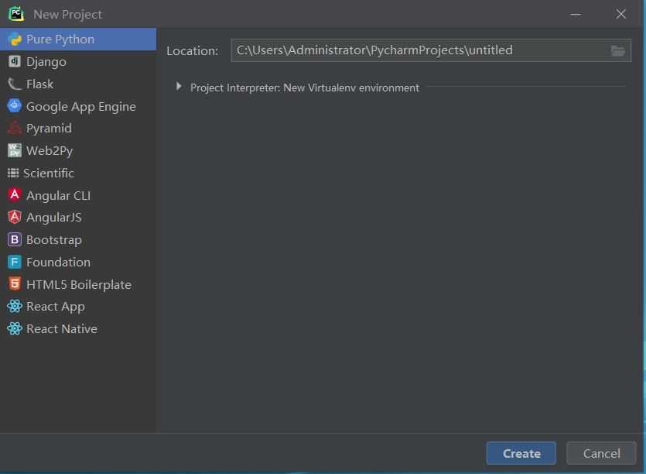Image resolution: width=646 pixels, height=474 pixels.
Task: Click the Scientific project type icon
Action: [14, 173]
